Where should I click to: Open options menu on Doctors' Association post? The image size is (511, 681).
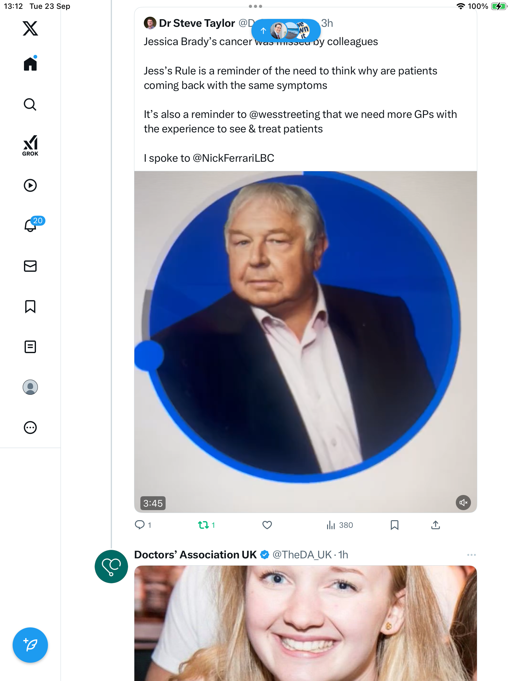pos(471,555)
